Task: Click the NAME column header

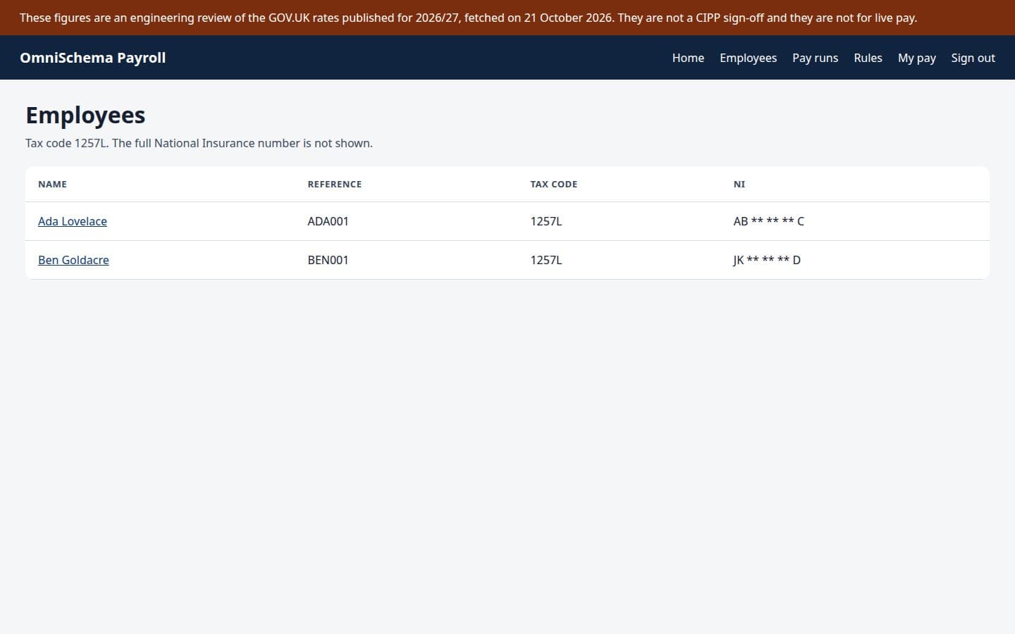Action: [52, 184]
